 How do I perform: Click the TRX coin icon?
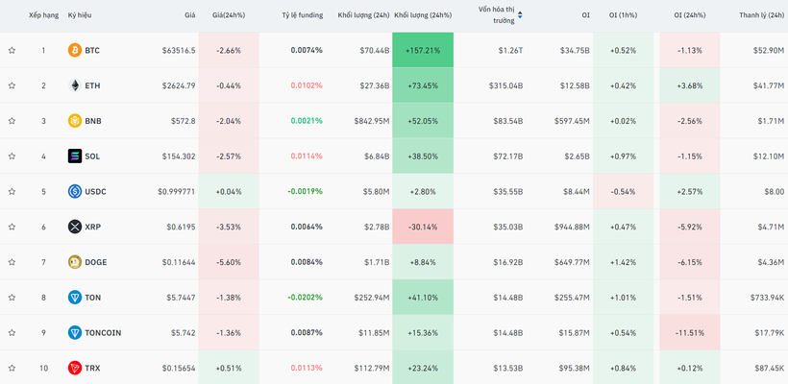pos(75,368)
